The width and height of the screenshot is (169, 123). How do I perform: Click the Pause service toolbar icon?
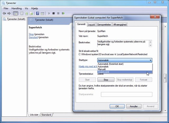58,13
